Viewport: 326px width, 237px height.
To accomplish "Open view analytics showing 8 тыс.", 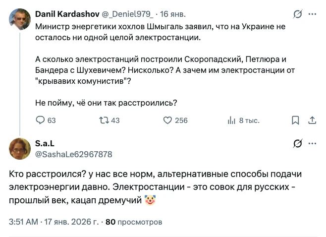I will 231,120.
